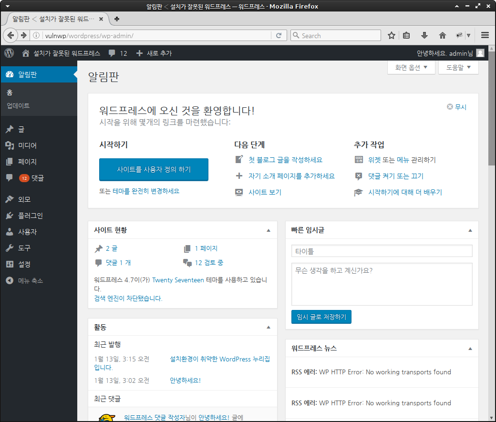Select 홈 submenu item
496x422 pixels.
10,93
